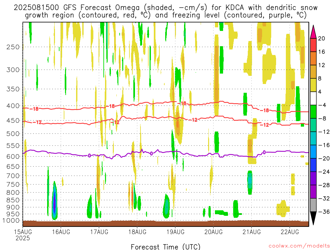This screenshot has width=333, height=250.
Task: Click the -18 contour label past 21AUG
Action: [x=264, y=110]
